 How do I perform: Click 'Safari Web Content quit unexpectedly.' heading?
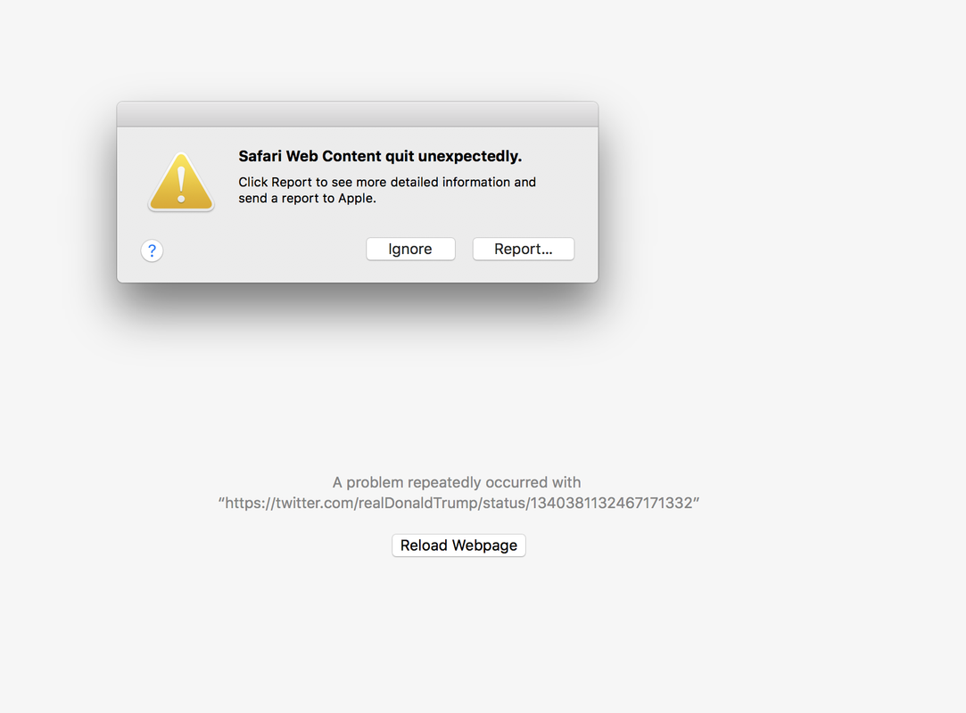[379, 156]
